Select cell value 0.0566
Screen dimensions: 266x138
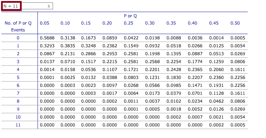click(152, 85)
